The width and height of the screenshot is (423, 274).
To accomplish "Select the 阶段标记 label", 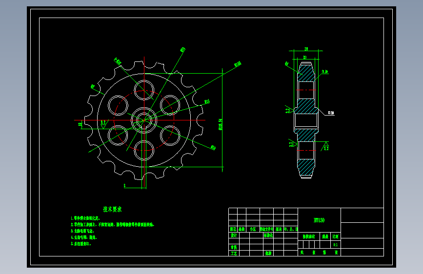I will [309, 236].
